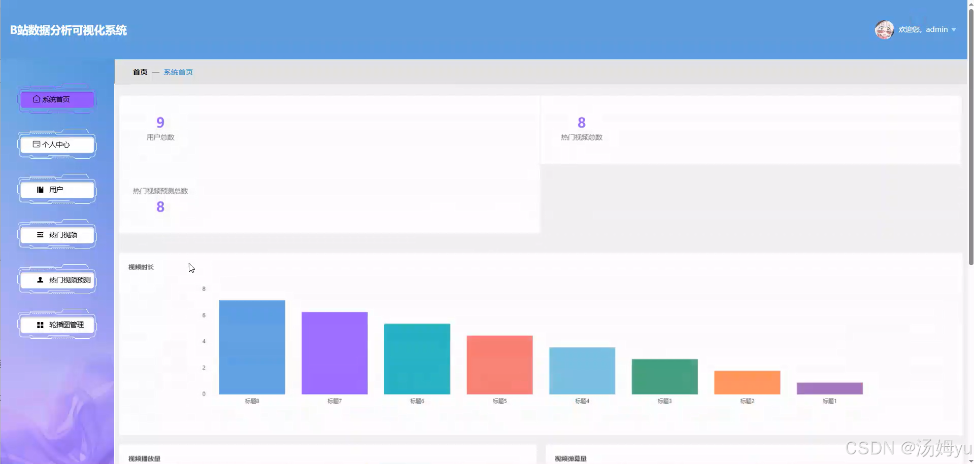This screenshot has width=974, height=464.
Task: Click the home icon beside 系统首页
Action: [x=37, y=99]
